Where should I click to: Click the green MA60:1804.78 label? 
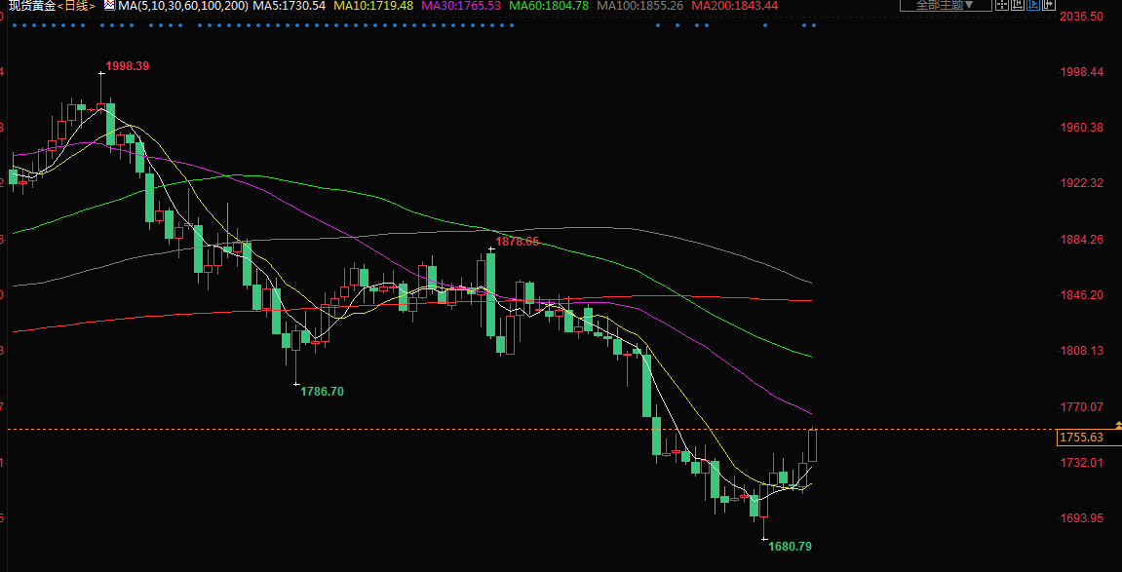pyautogui.click(x=550, y=6)
